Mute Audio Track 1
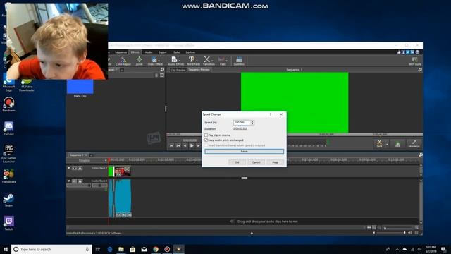 pyautogui.click(x=74, y=181)
